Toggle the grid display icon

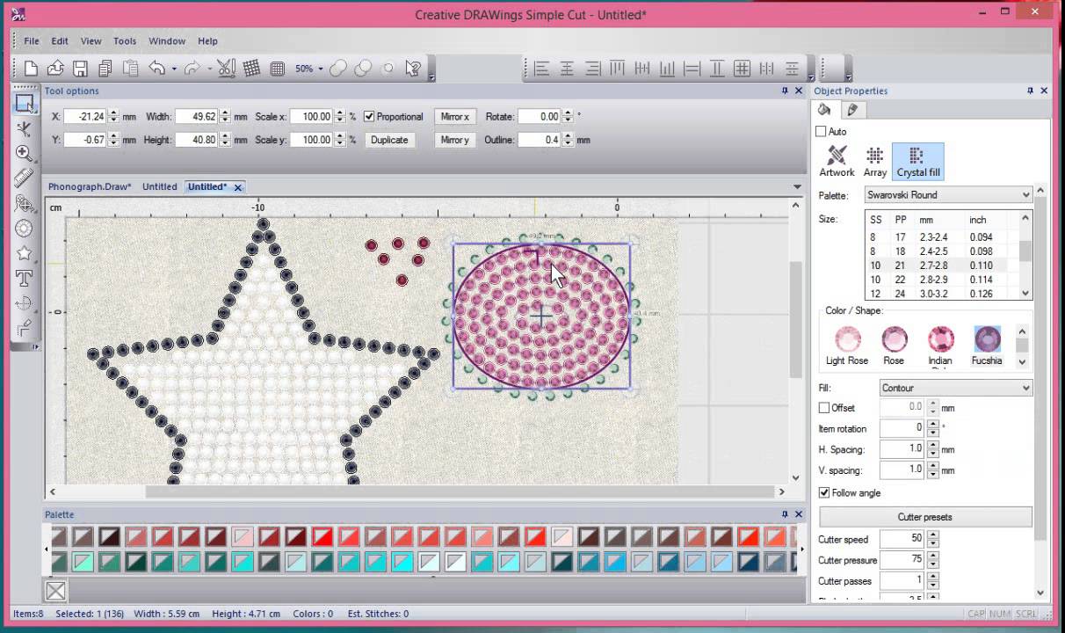point(251,68)
